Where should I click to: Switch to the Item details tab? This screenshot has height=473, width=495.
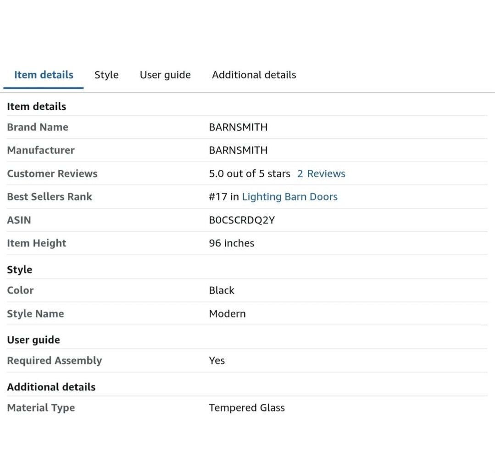(44, 75)
